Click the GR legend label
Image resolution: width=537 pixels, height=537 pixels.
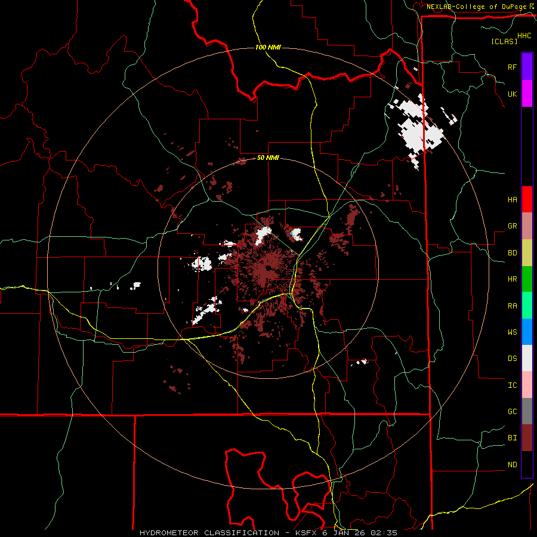coord(512,226)
